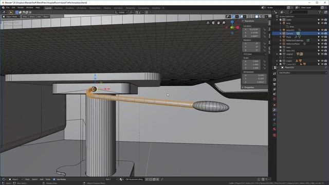Image resolution: width=329 pixels, height=185 pixels.
Task: Open the Output properties tab icon
Action: point(275,84)
